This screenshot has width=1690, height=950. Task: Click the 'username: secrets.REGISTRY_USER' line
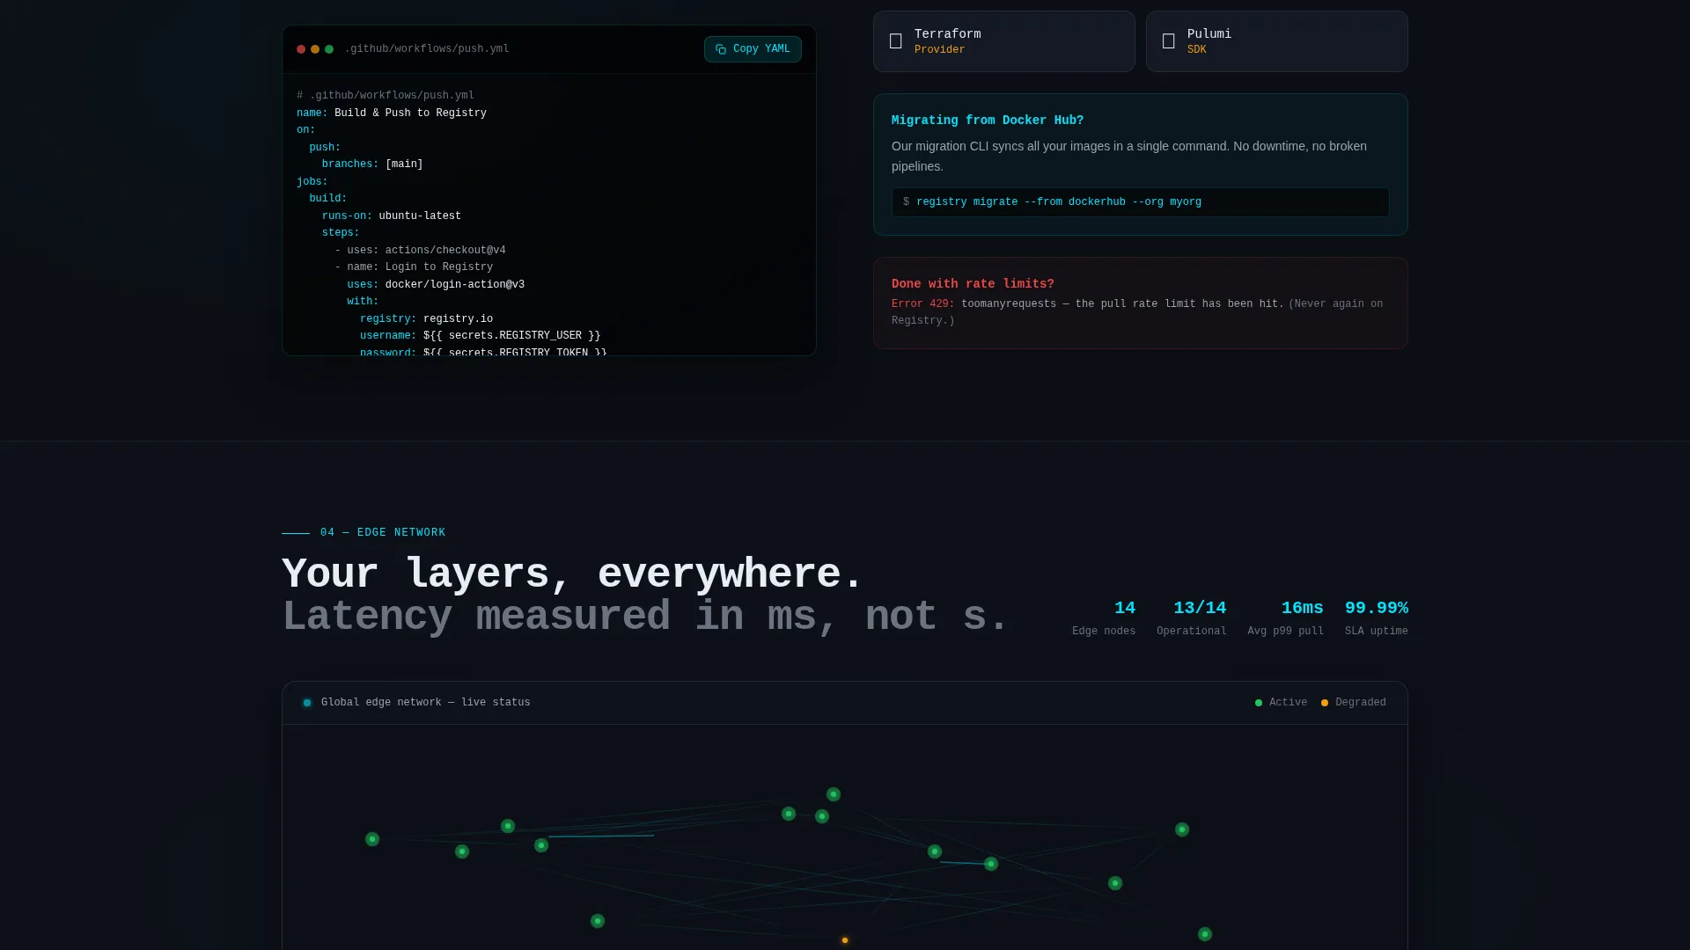480,336
